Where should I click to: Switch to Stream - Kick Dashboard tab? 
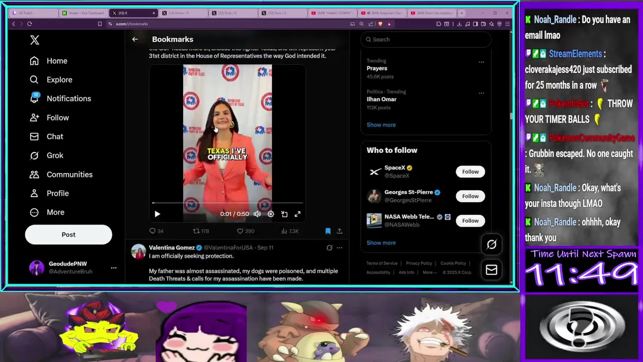(x=83, y=13)
